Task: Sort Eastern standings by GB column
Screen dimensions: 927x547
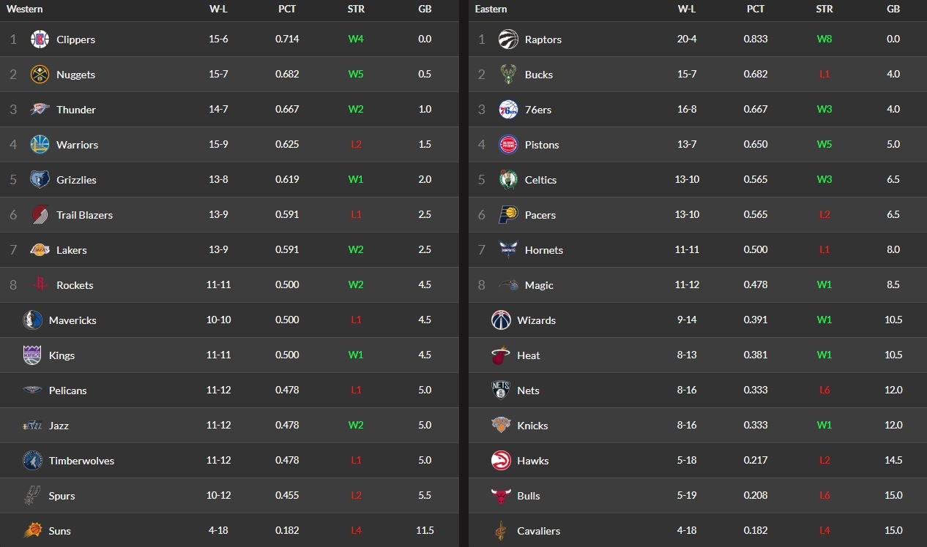Action: point(893,10)
